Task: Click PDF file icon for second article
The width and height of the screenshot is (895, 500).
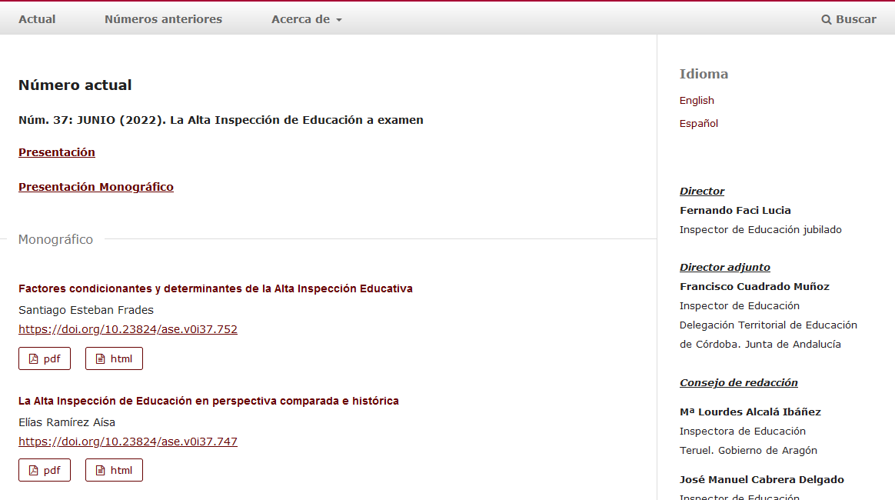Action: coord(33,471)
